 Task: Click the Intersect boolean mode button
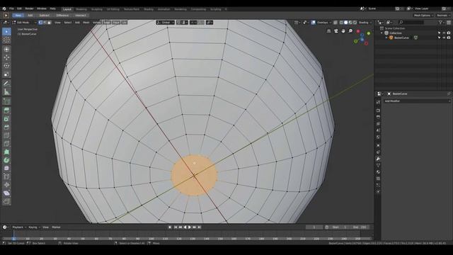pos(81,16)
